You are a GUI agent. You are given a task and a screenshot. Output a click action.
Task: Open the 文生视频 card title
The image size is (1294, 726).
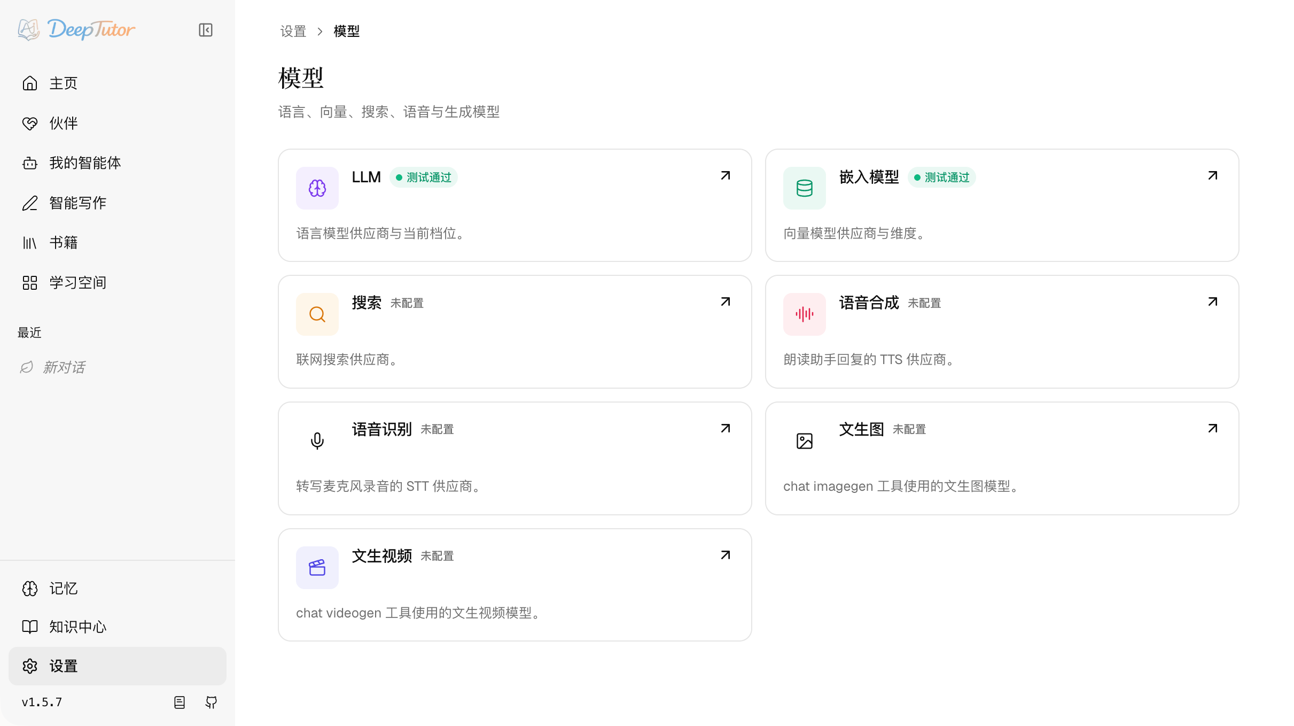point(381,556)
